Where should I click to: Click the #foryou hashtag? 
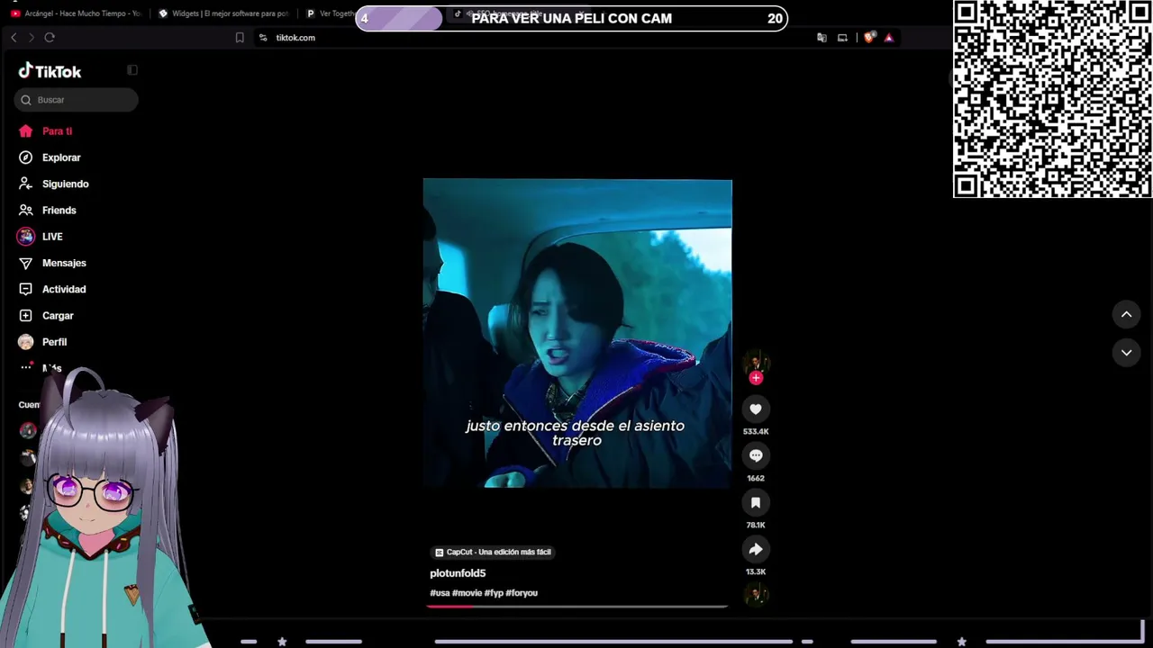(522, 593)
